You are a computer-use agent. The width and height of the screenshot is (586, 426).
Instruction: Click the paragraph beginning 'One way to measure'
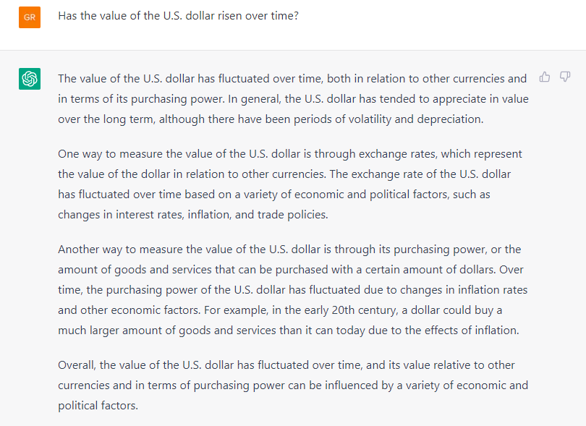point(290,184)
